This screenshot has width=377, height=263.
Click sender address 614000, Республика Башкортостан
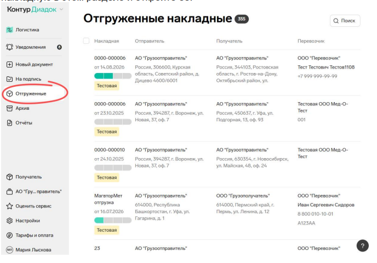tap(162, 212)
